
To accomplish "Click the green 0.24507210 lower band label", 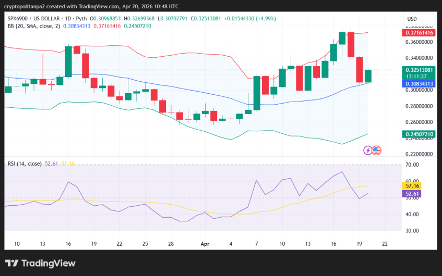I will pyautogui.click(x=419, y=134).
